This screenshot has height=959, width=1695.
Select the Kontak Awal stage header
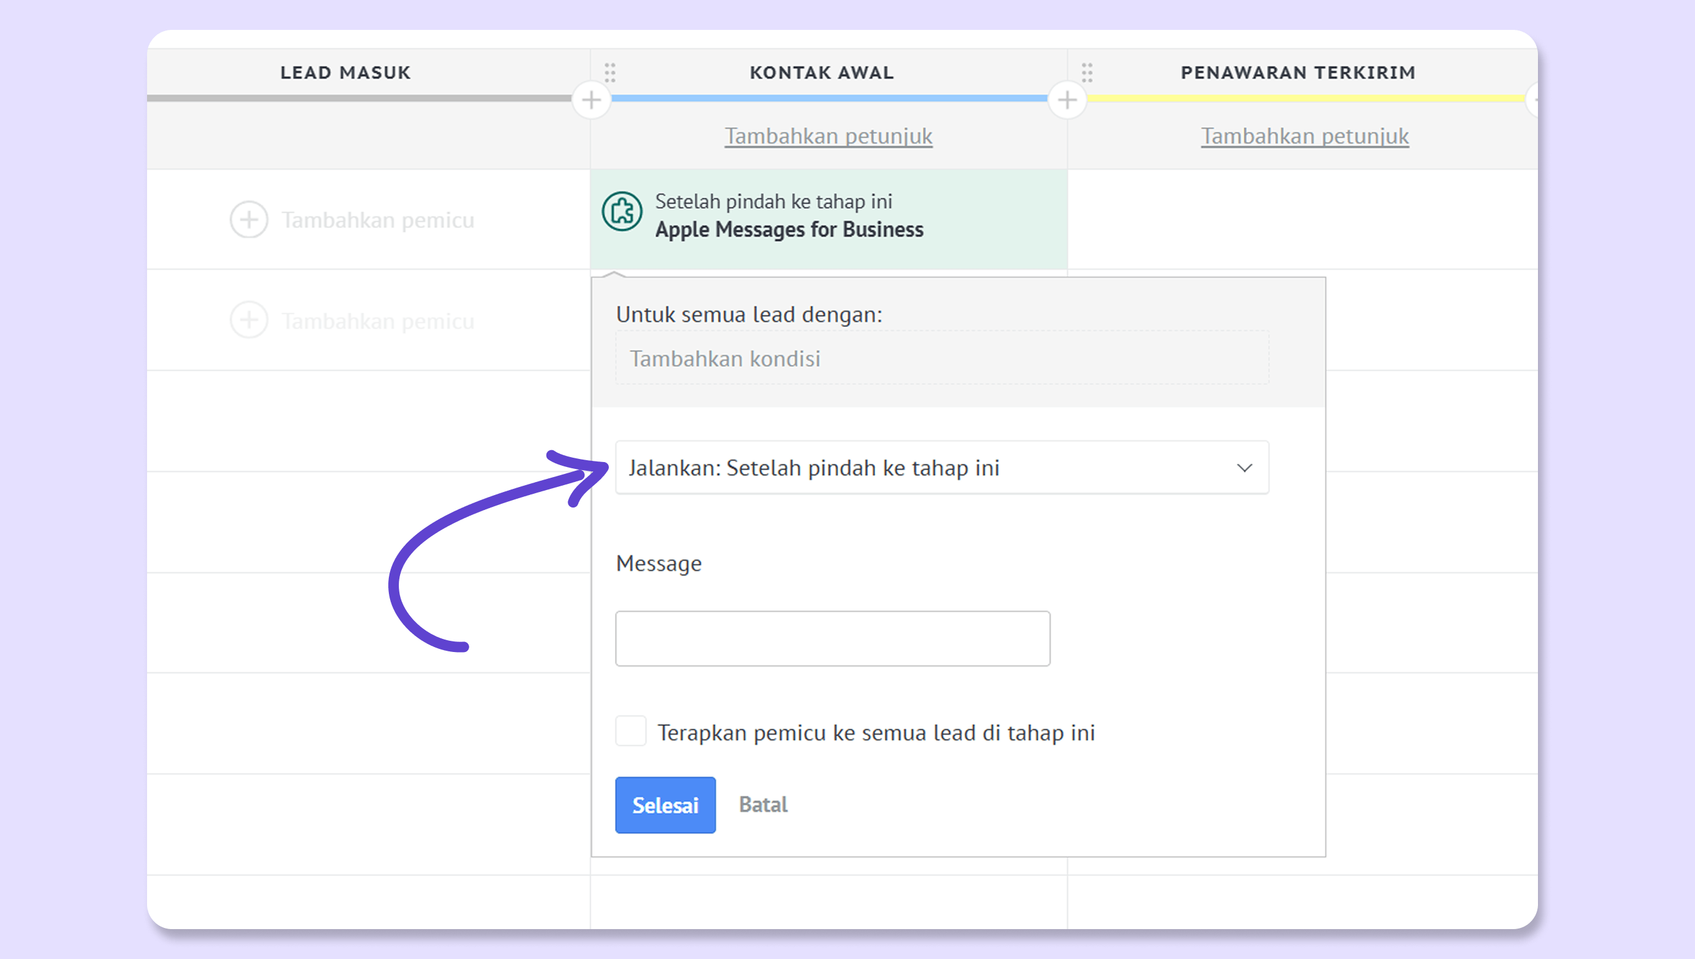[x=822, y=72]
